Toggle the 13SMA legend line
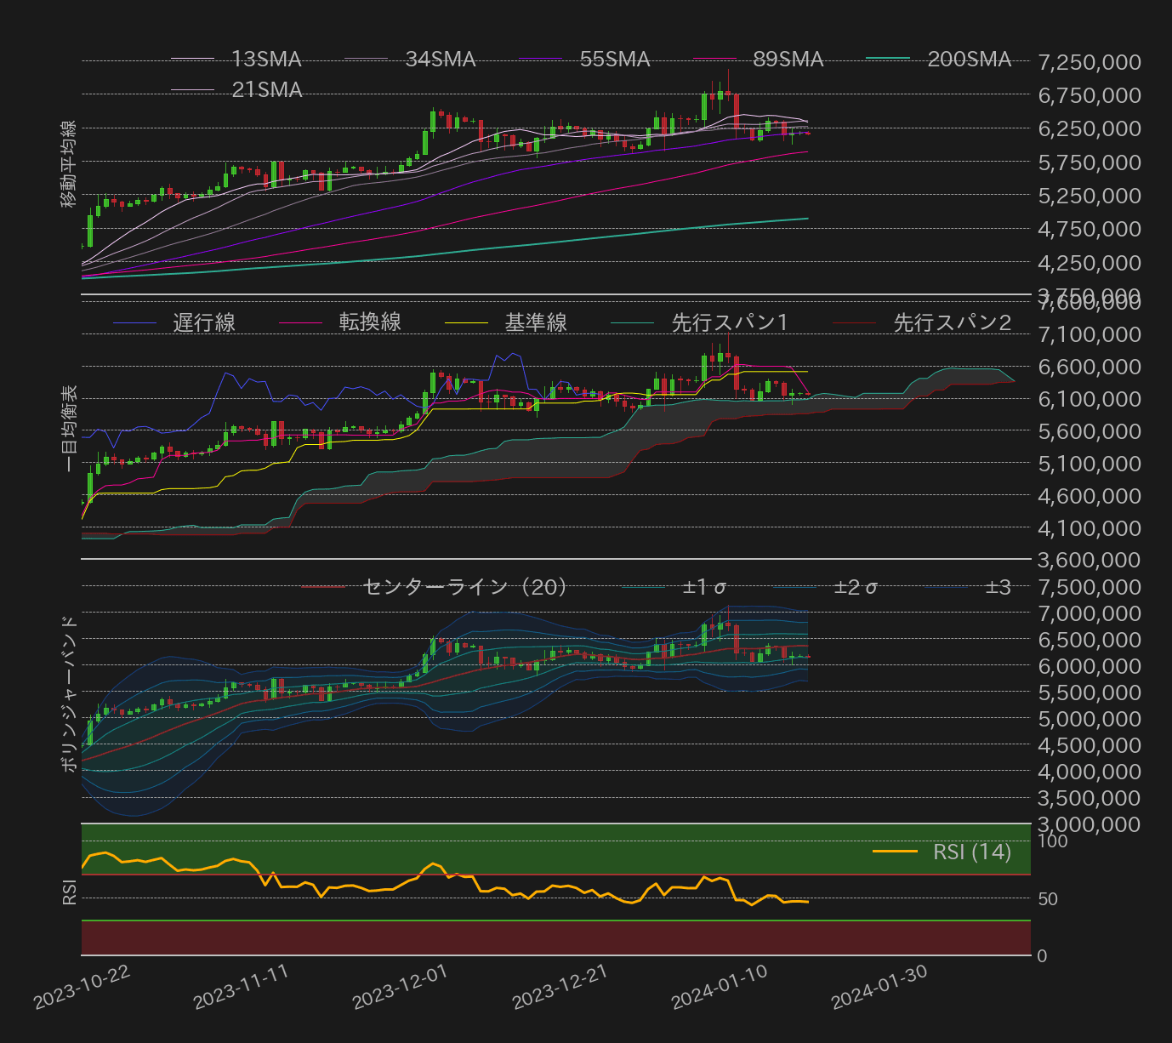The image size is (1172, 1043). (x=265, y=60)
